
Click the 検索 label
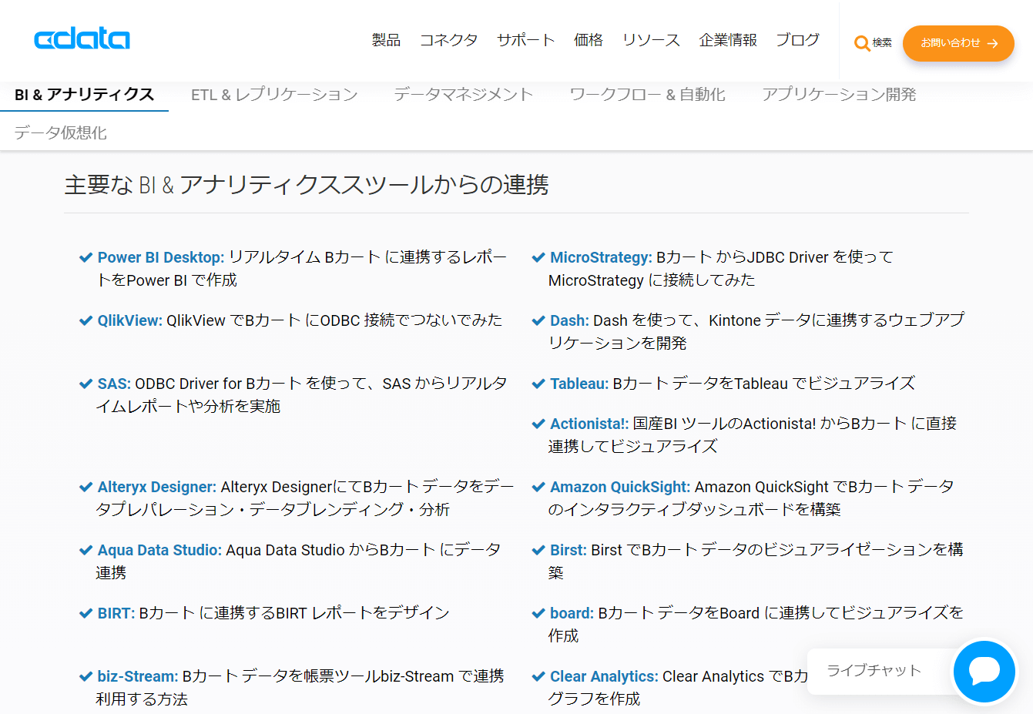882,43
